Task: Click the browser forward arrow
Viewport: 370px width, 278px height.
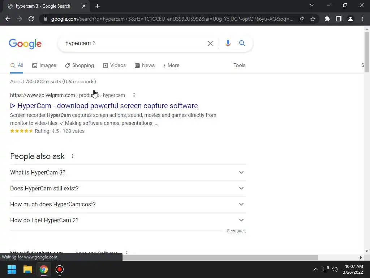Action: (20, 19)
